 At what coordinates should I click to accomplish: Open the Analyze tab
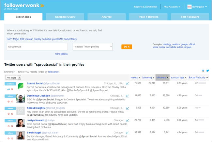(x=107, y=17)
